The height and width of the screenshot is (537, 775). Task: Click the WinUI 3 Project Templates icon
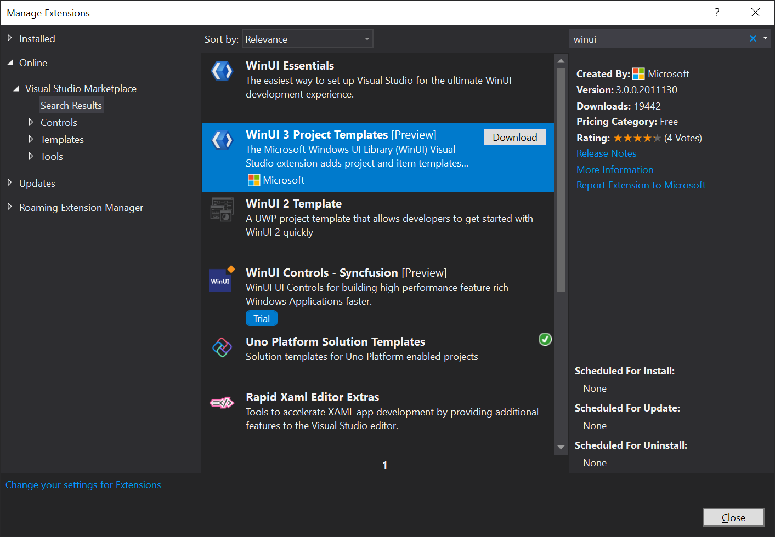point(222,140)
